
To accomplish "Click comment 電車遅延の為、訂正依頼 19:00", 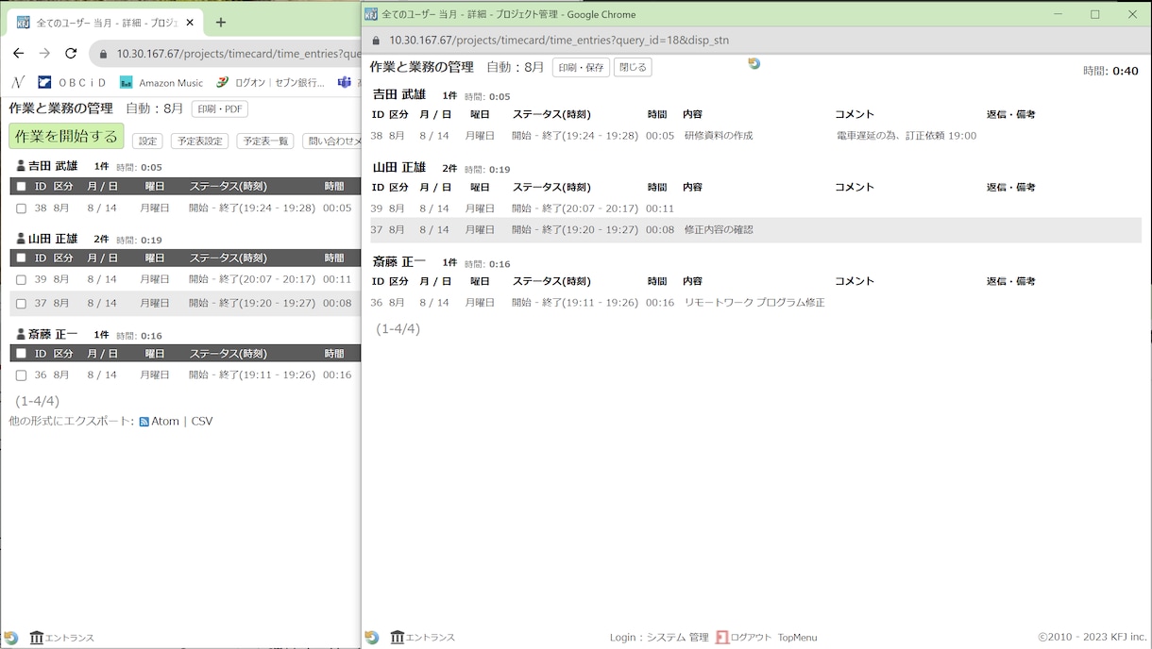I will [x=906, y=136].
